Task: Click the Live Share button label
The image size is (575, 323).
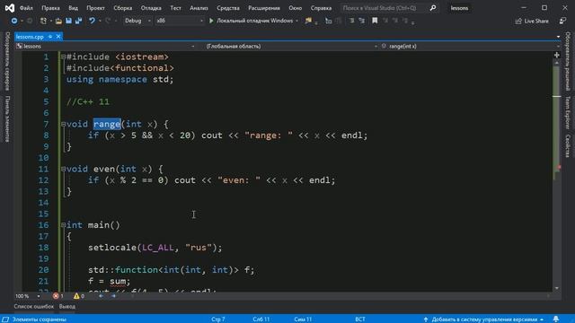Action: coord(536,22)
